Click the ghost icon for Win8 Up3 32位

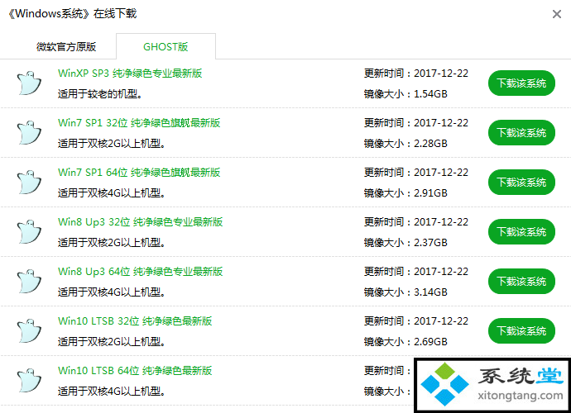pyautogui.click(x=29, y=231)
